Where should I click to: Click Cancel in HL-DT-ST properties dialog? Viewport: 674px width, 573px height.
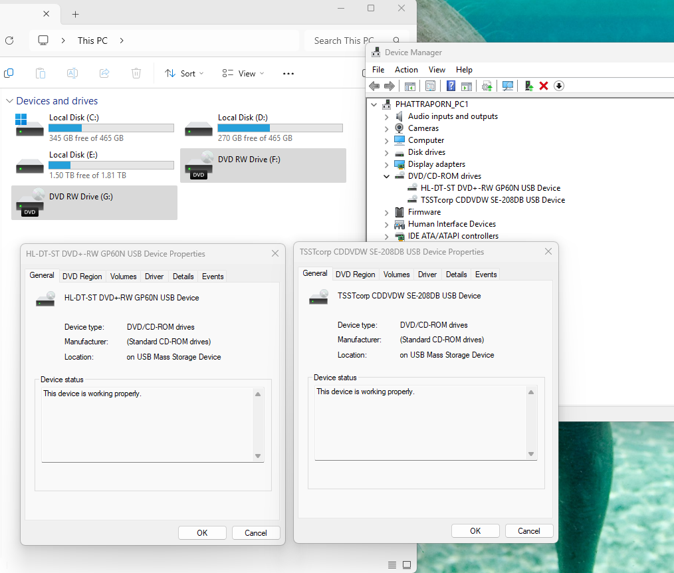coord(256,533)
